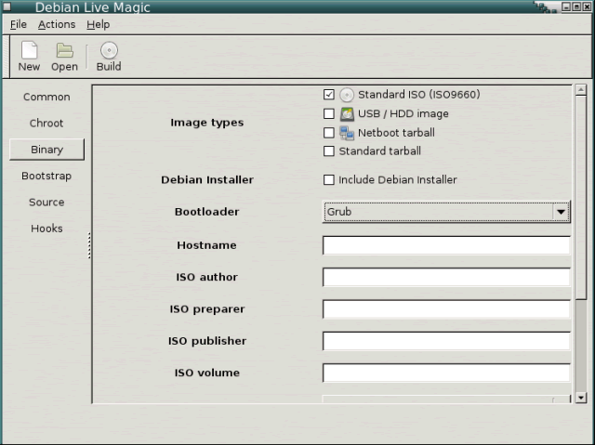Click the New document icon
The image size is (595, 445).
29,50
